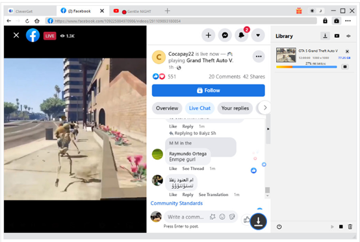Switch to the Live Chat tab
This screenshot has height=242, width=360.
199,108
